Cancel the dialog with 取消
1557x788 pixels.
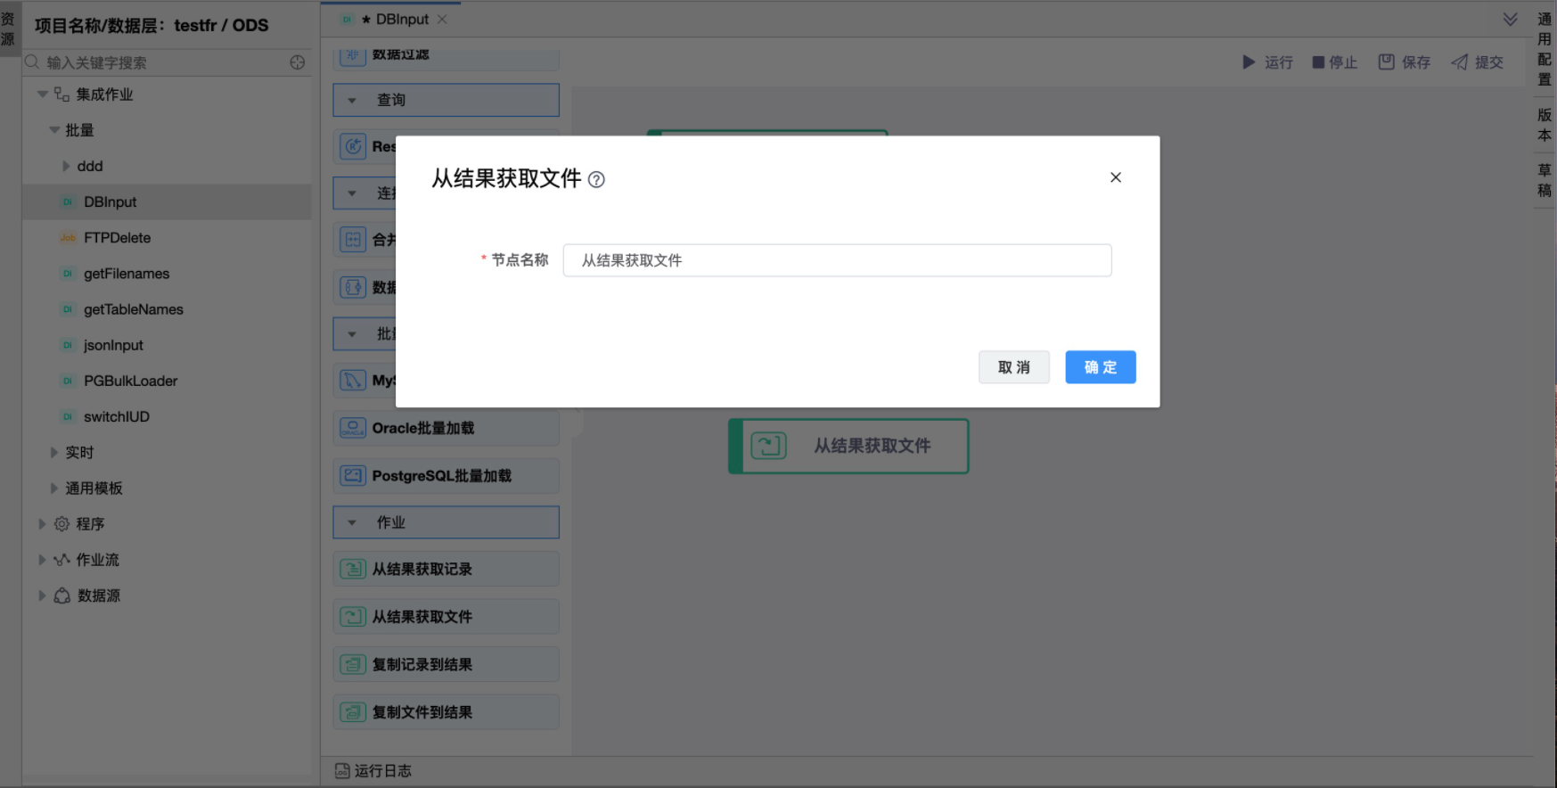click(x=1013, y=367)
